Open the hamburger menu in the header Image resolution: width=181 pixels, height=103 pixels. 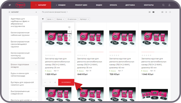pyautogui.click(x=10, y=5)
